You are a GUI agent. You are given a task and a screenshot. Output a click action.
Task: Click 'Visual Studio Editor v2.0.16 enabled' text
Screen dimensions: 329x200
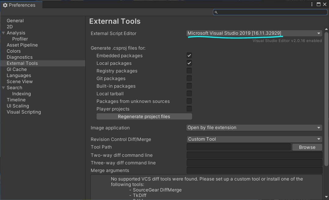(287, 41)
